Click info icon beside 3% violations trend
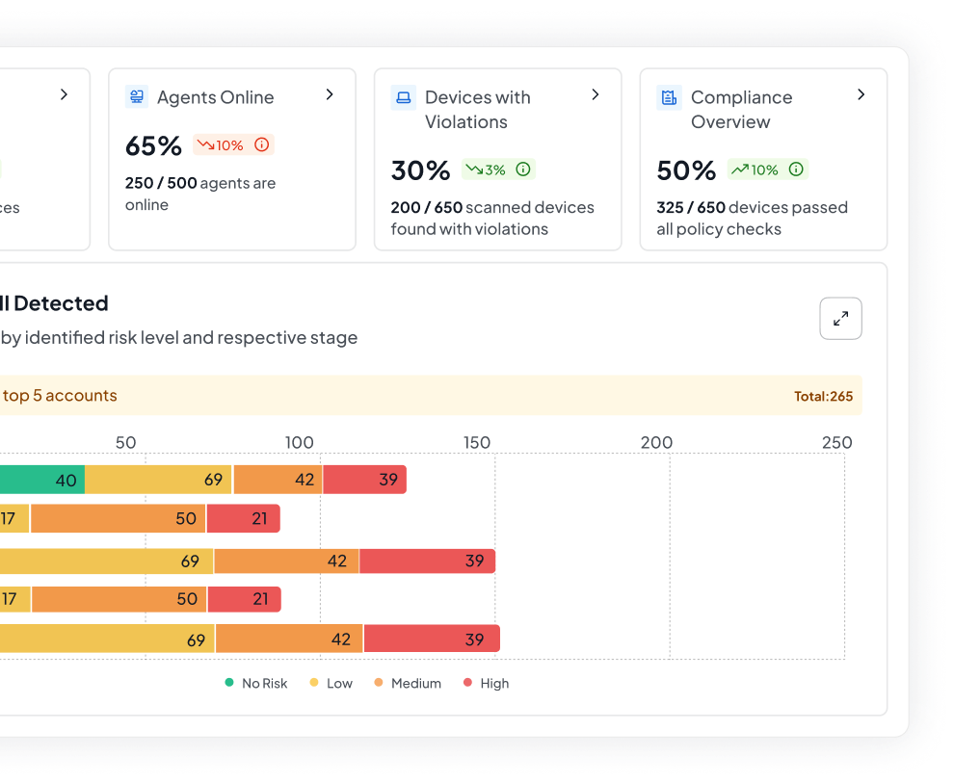Viewport: 954px width, 783px height. coord(523,169)
